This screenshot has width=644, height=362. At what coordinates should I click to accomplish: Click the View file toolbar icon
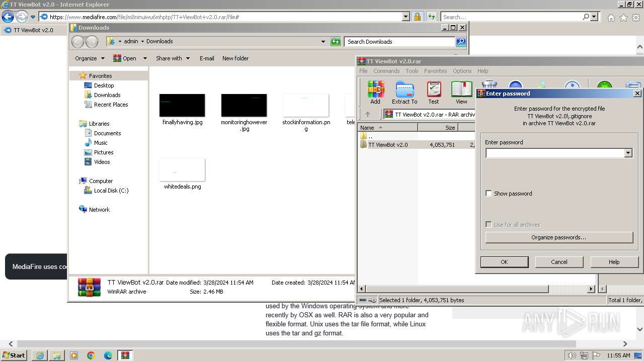pyautogui.click(x=461, y=93)
